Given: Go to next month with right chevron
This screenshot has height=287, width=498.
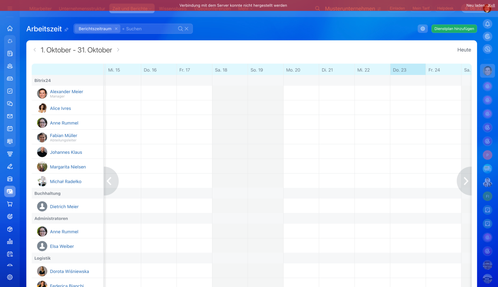Looking at the screenshot, I should click(118, 50).
